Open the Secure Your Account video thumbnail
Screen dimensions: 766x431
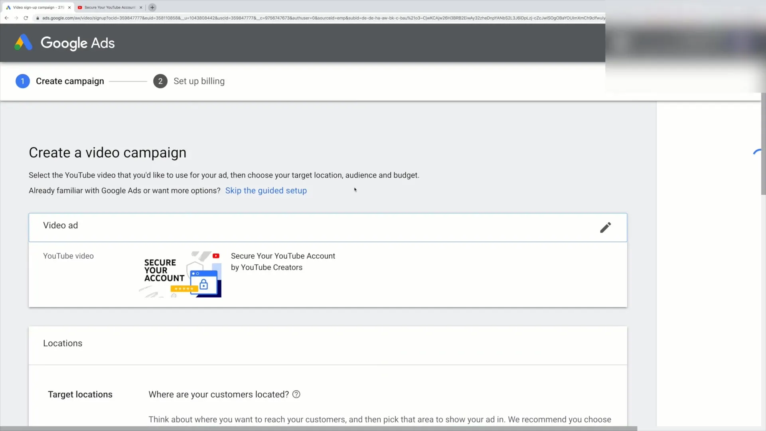[x=180, y=274]
